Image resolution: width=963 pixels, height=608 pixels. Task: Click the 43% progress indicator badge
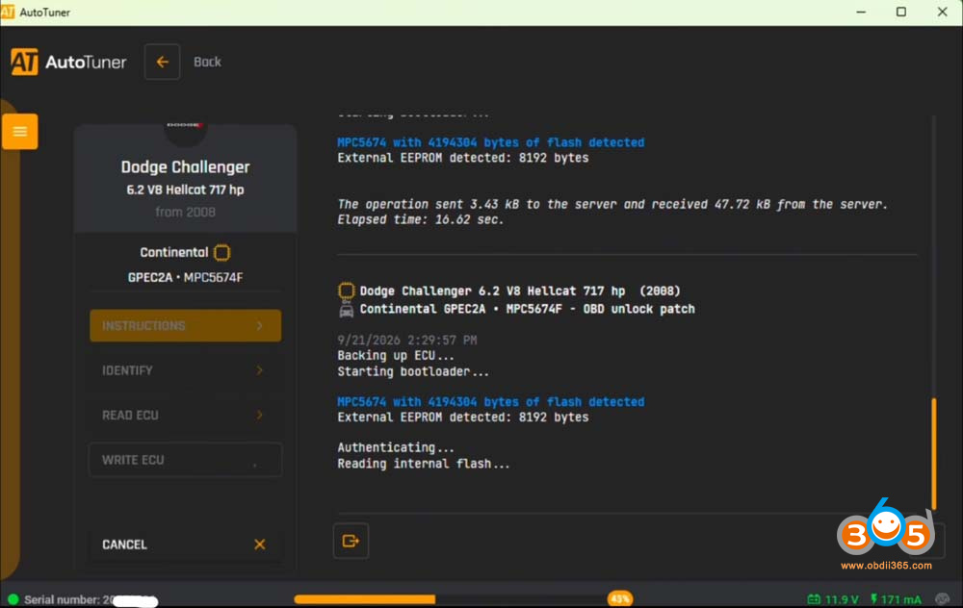point(619,598)
